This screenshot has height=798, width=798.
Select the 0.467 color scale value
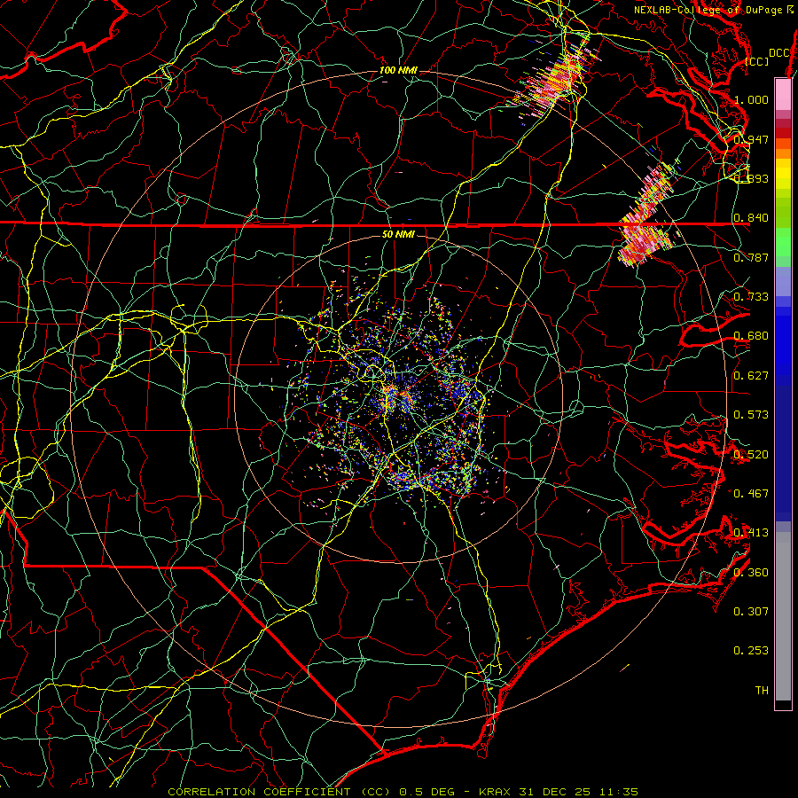[x=751, y=493]
